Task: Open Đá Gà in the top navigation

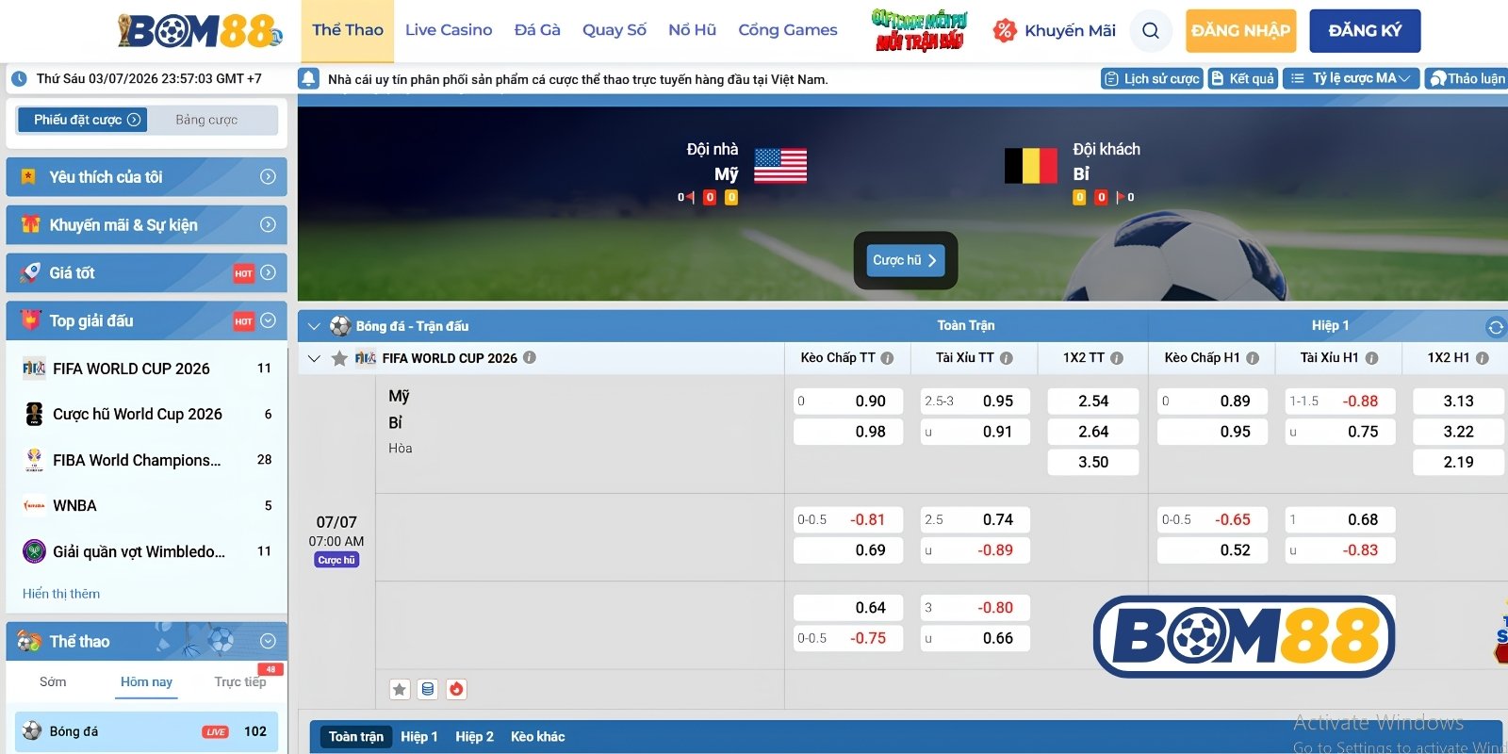Action: pyautogui.click(x=537, y=30)
